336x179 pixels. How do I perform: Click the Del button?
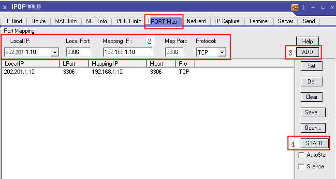[x=311, y=82]
